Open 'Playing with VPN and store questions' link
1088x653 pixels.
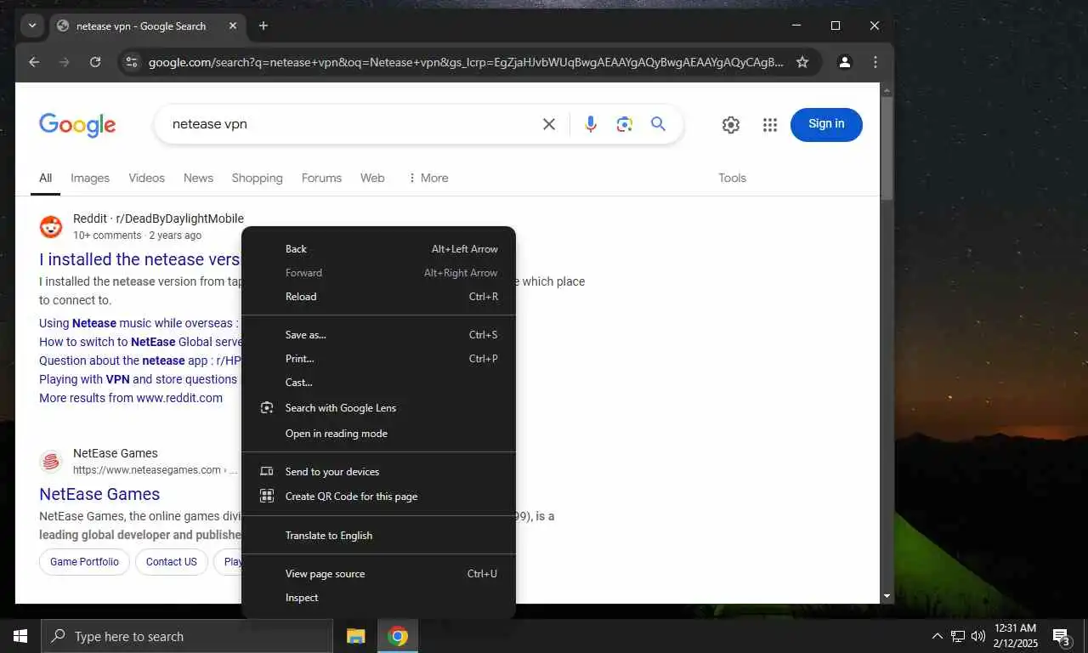click(140, 379)
